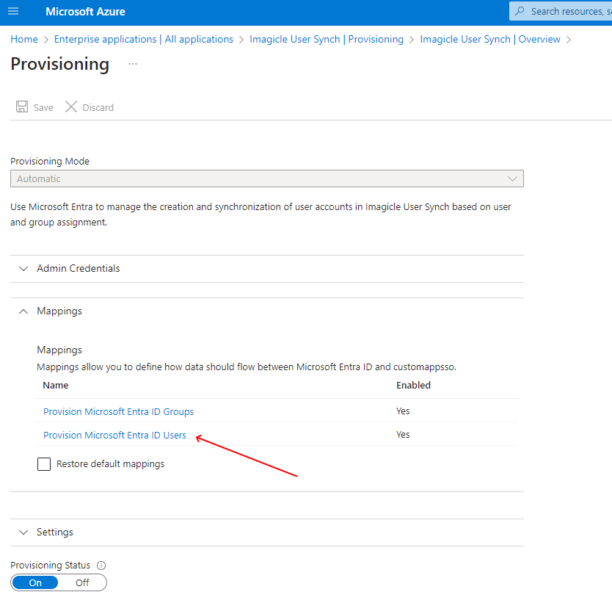612x603 pixels.
Task: Open the hamburger portal menu
Action: click(13, 12)
